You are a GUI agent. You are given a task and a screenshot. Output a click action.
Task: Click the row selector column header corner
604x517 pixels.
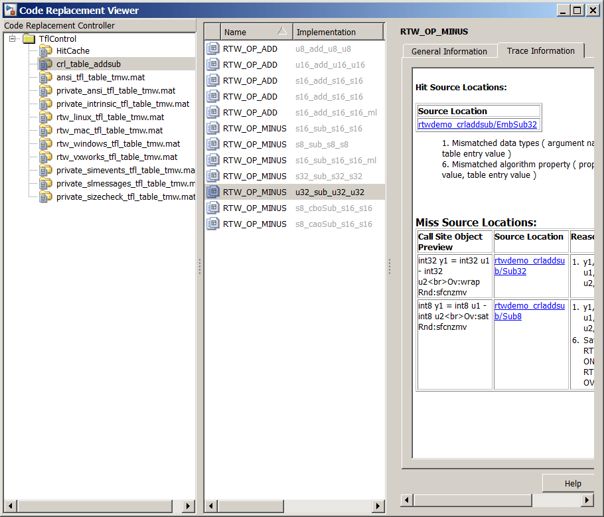(x=212, y=32)
